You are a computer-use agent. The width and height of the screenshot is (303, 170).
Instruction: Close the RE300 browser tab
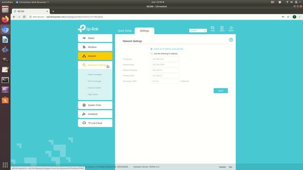coord(47,11)
